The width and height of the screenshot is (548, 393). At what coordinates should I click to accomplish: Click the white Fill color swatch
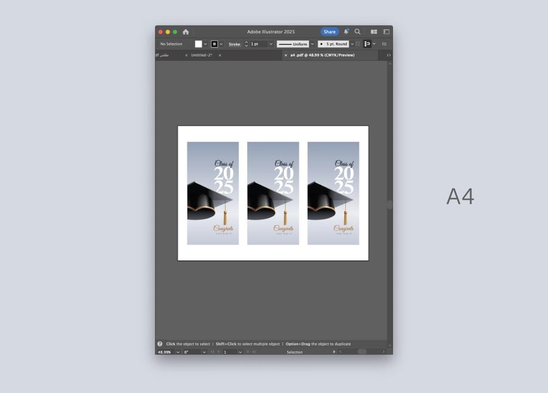coord(198,44)
